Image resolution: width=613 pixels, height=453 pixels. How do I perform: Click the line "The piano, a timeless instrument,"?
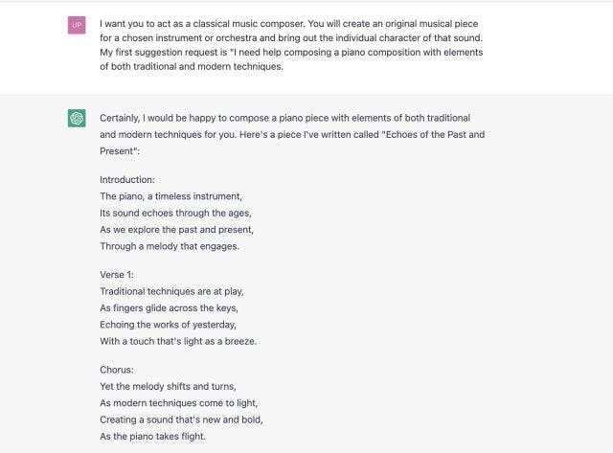(x=170, y=196)
